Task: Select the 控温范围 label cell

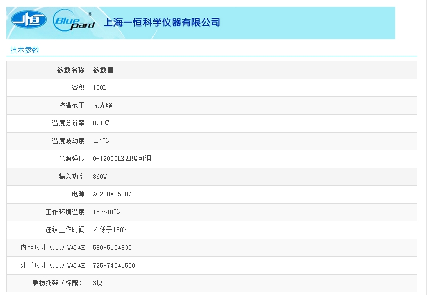Action: click(71, 106)
